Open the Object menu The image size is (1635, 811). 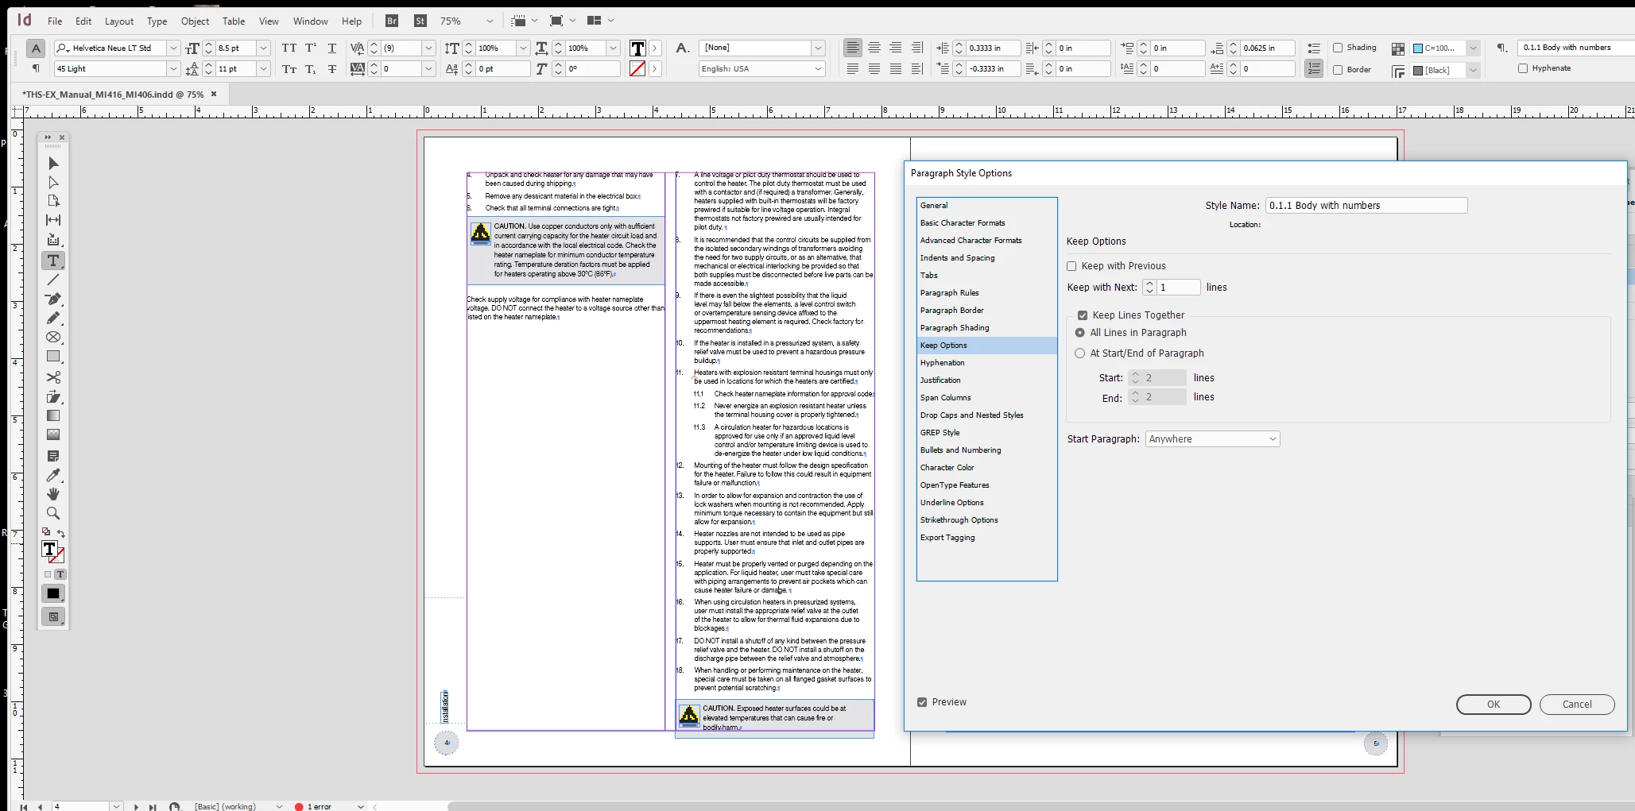click(195, 21)
